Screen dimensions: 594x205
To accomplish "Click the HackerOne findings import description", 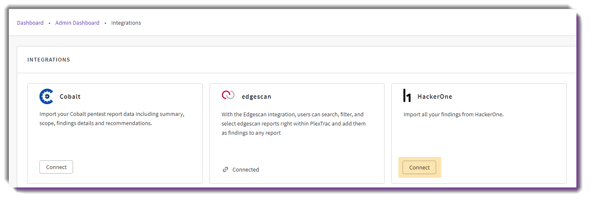I will [453, 114].
